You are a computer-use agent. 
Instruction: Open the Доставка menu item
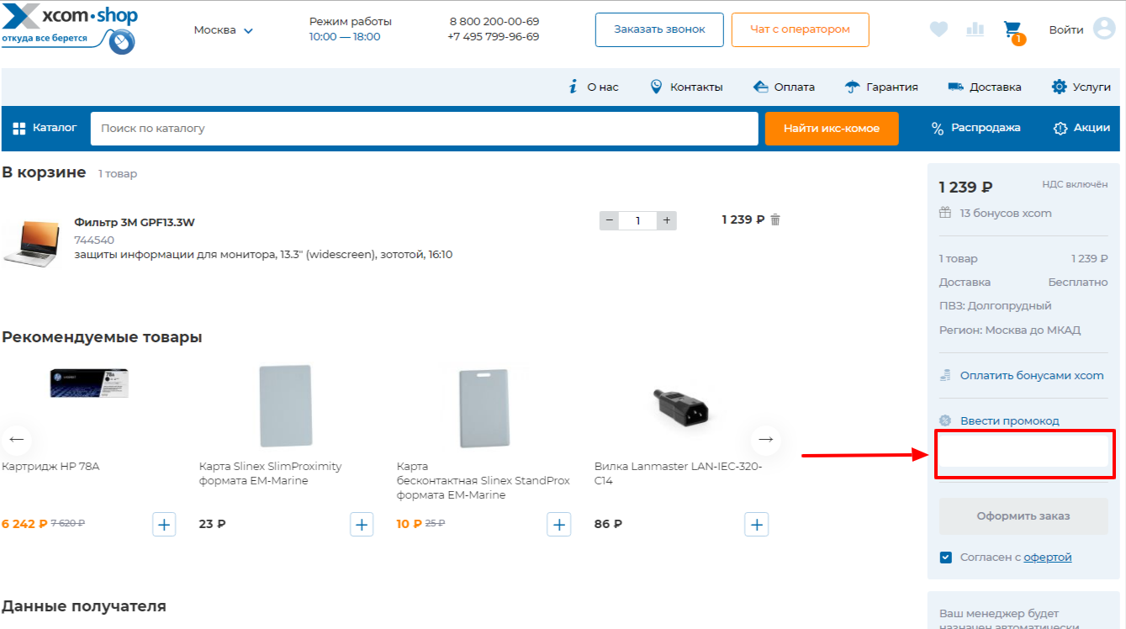[985, 87]
